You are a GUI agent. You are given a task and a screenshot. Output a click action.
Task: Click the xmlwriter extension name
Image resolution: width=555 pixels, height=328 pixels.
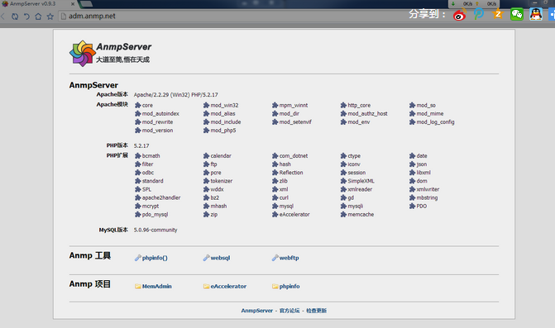pos(428,189)
